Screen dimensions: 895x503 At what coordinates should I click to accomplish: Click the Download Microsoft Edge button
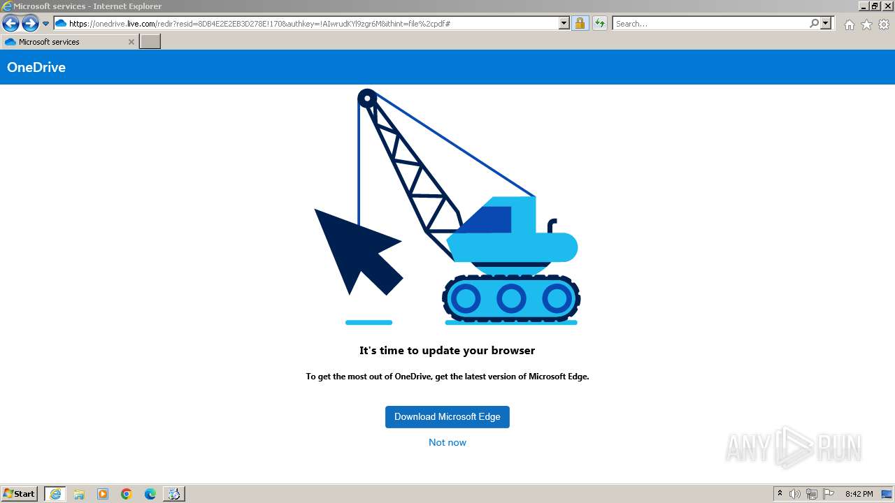(447, 417)
